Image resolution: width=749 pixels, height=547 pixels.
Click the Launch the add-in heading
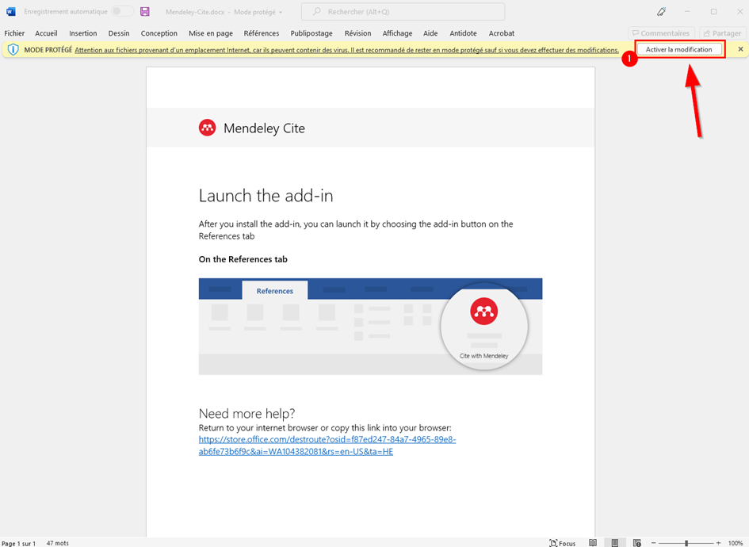tap(266, 196)
